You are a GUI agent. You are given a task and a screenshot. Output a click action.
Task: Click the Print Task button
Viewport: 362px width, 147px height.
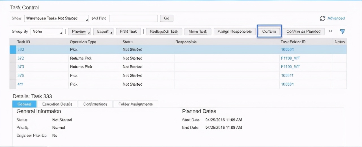pos(128,32)
